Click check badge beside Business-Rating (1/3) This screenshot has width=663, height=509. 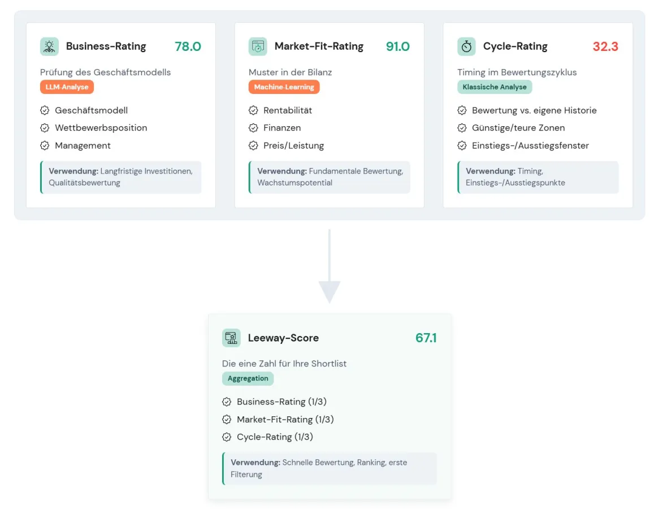(x=227, y=402)
